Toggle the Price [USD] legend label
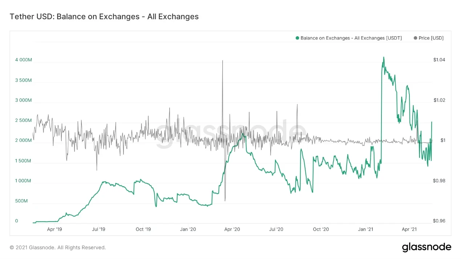 coord(431,38)
